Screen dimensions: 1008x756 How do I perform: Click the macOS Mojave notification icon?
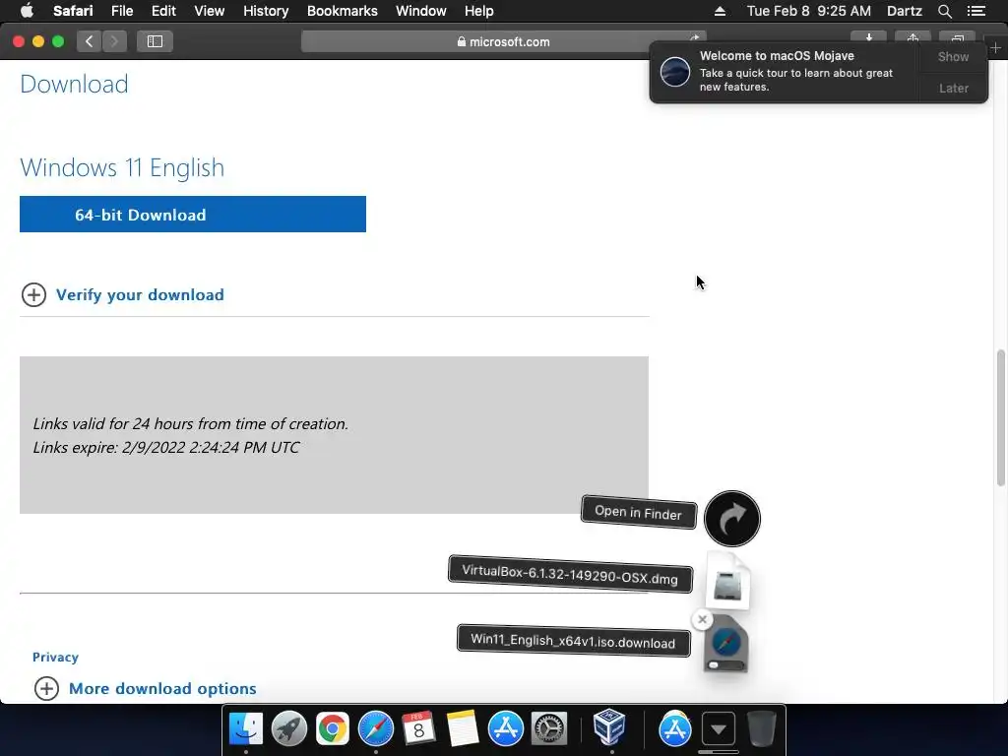(x=675, y=71)
